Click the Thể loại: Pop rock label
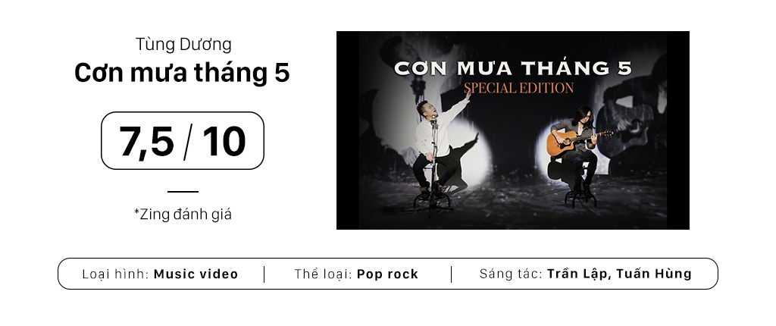This screenshot has width=776, height=326. click(x=356, y=274)
